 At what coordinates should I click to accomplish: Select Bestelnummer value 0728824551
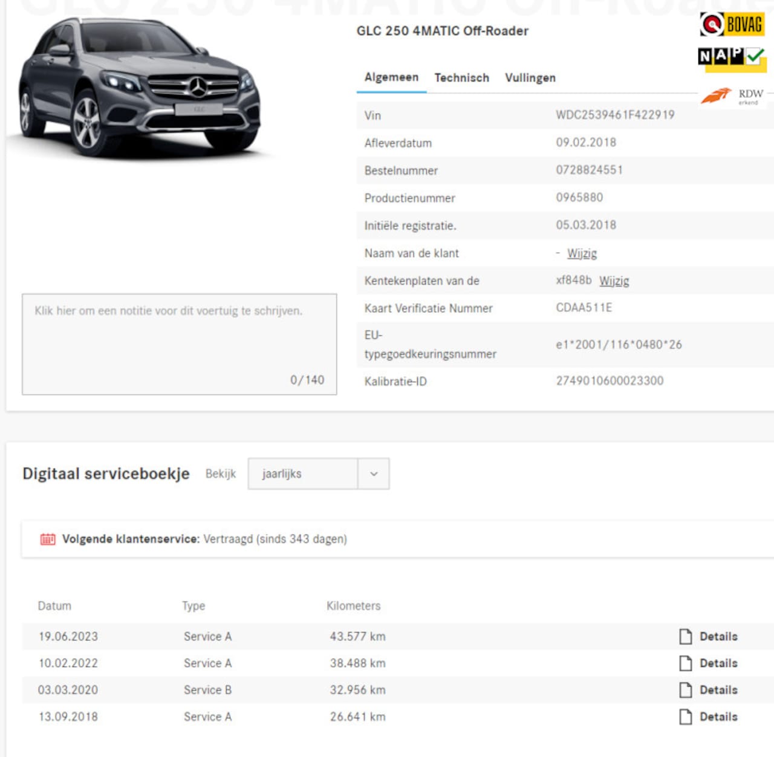[x=589, y=171]
